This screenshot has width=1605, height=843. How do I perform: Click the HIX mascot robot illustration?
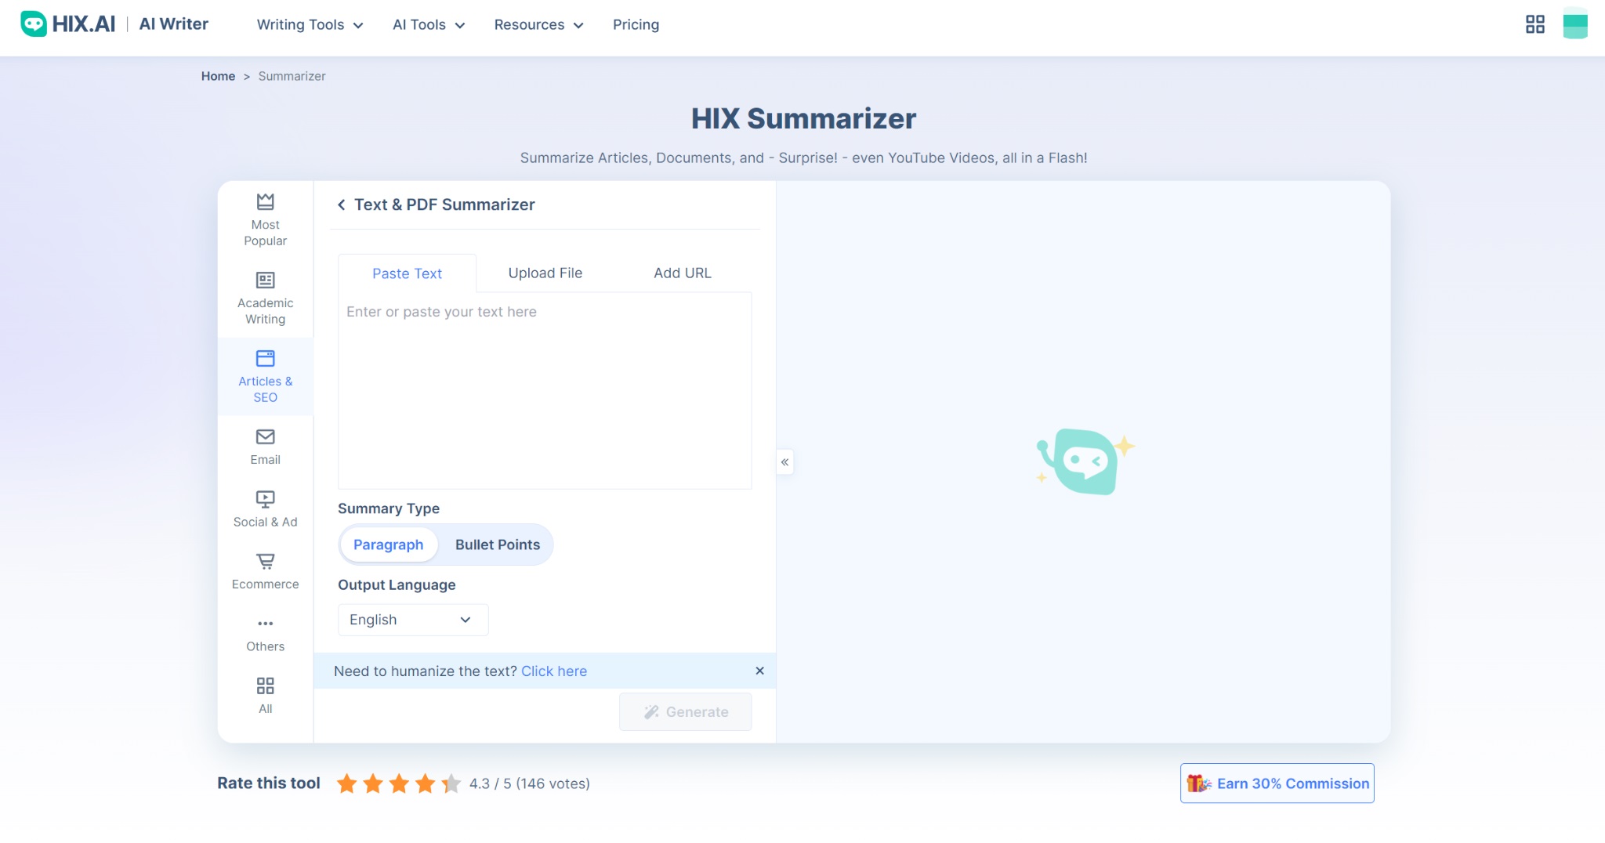[1085, 461]
